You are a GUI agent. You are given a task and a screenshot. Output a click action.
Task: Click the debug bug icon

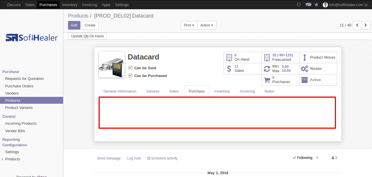tap(317, 5)
